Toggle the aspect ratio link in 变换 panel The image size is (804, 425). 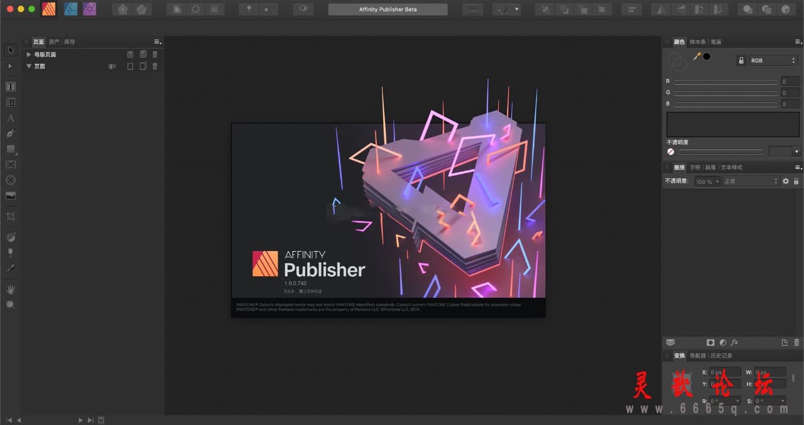tap(793, 378)
